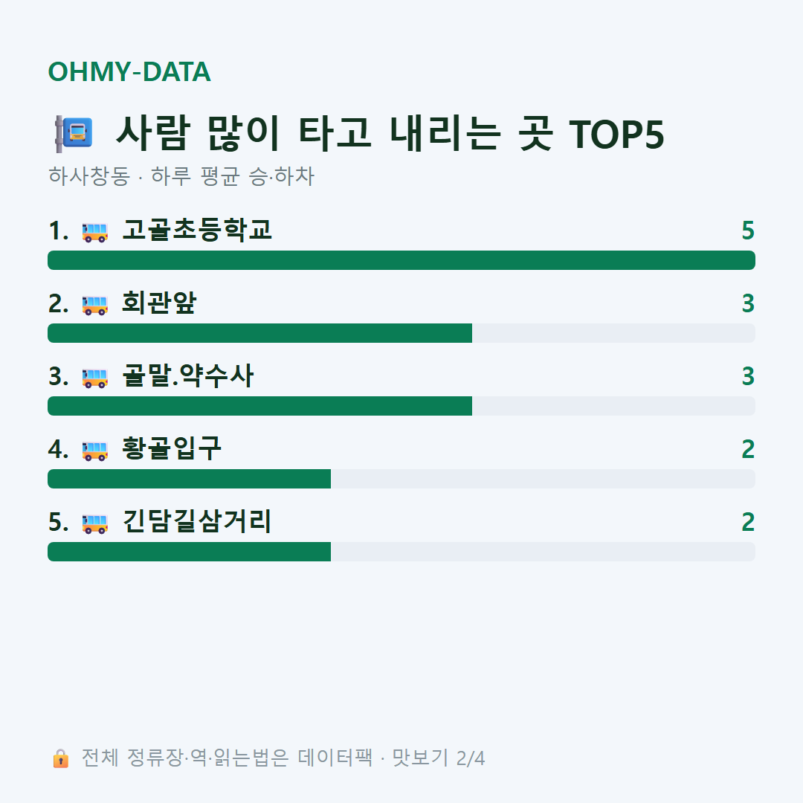Click the bus icon beside 긴담길삼거리
This screenshot has height=803, width=803.
tap(94, 523)
